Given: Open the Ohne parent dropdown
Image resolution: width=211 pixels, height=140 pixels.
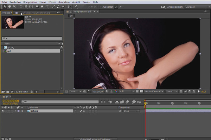Looking at the screenshot, I should [x=131, y=111].
